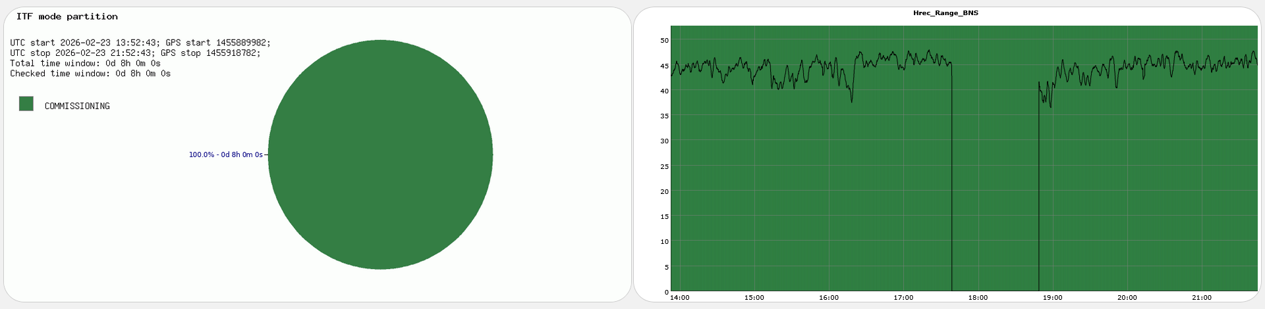Screen dimensions: 1265x309
Task: Click the 0 y-axis tick label
Action: [666, 292]
